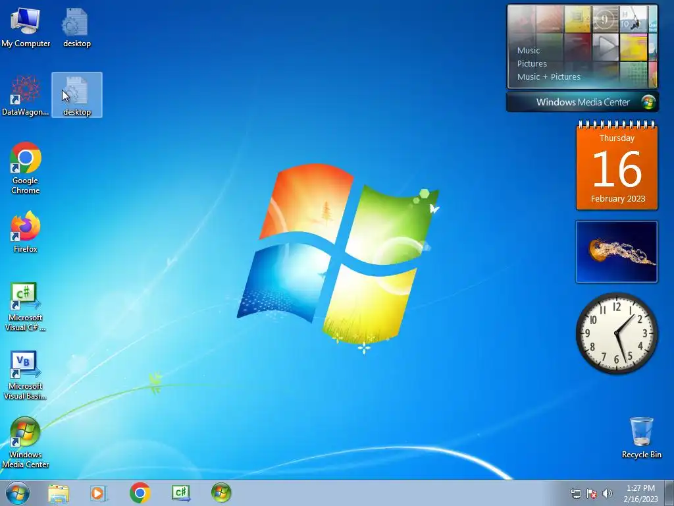This screenshot has height=506, width=674.
Task: Open the Action Center flag icon
Action: (592, 493)
